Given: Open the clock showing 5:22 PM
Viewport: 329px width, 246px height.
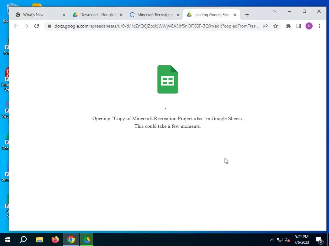Looking at the screenshot, I should pyautogui.click(x=301, y=240).
